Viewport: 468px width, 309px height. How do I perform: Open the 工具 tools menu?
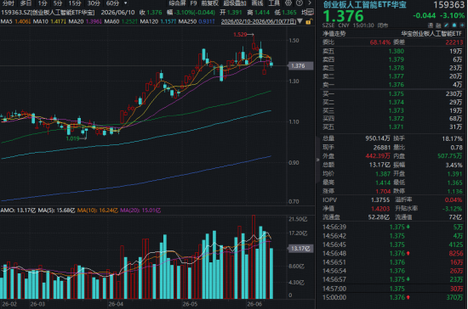point(274,3)
